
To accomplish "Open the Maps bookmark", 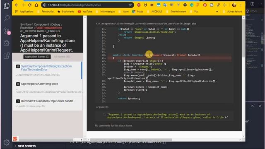I will [x=138, y=12].
